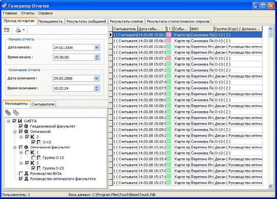
Task: Switch to the Результаты сообщений tab
Action: (86, 21)
